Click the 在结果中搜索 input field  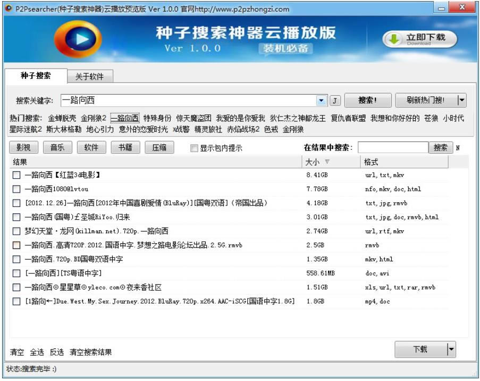[392, 147]
